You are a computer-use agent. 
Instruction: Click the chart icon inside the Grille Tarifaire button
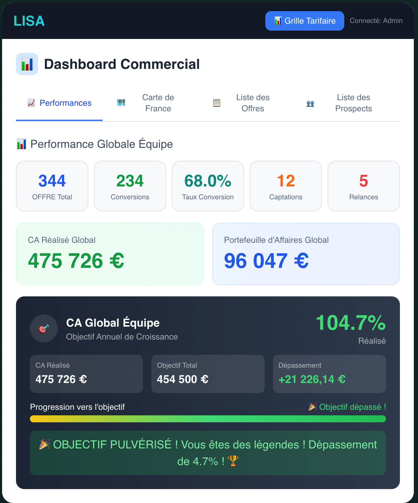coord(278,21)
